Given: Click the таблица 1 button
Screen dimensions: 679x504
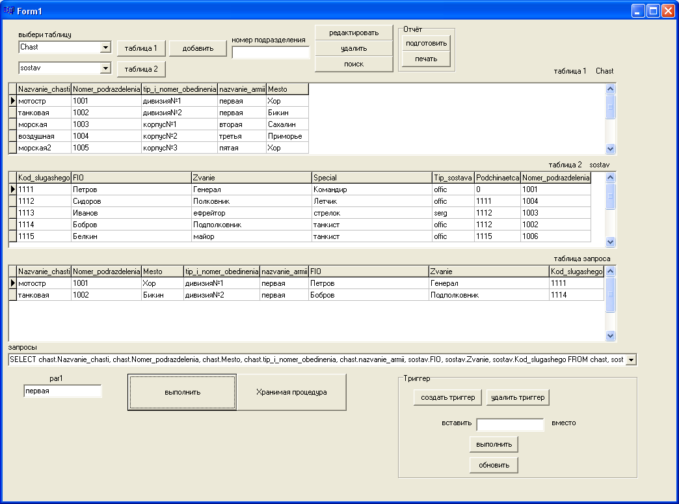Looking at the screenshot, I should tap(141, 48).
